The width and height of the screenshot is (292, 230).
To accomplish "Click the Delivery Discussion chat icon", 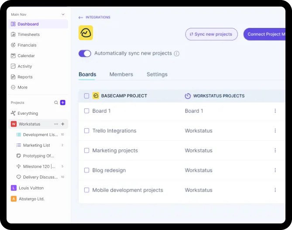I will pos(19,177).
